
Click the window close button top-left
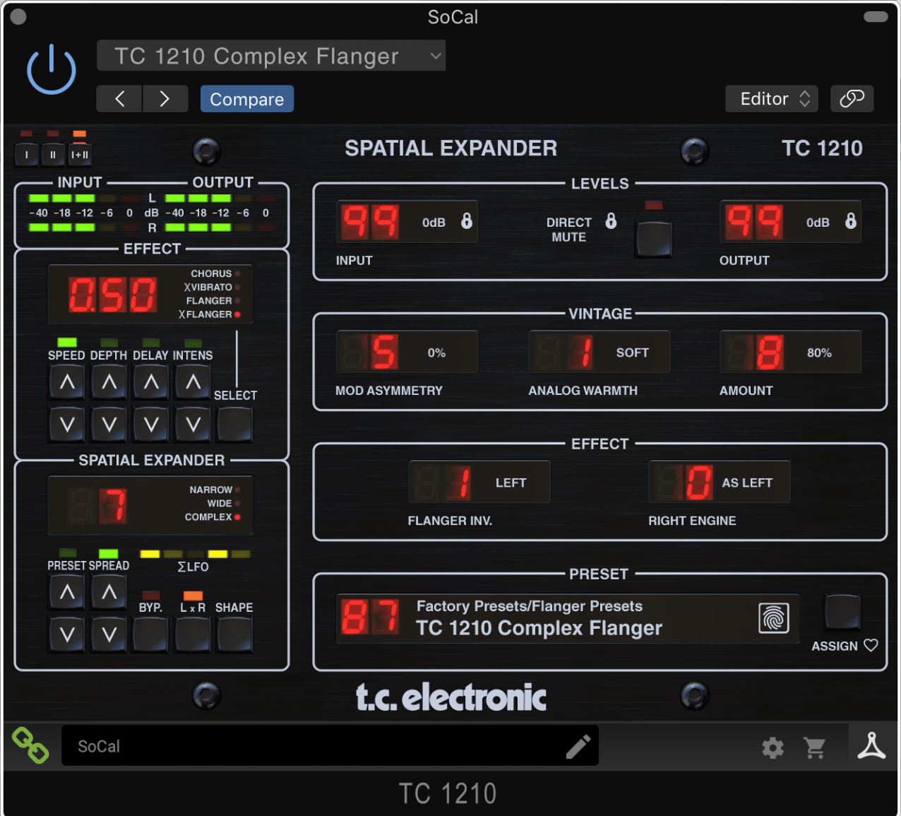point(18,17)
